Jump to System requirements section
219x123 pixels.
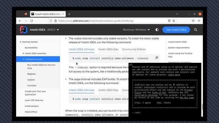pyautogui.click(x=179, y=47)
